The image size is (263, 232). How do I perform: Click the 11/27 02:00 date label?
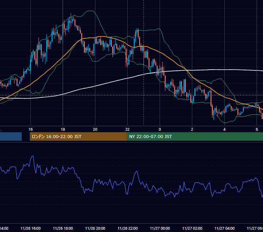click(x=192, y=228)
